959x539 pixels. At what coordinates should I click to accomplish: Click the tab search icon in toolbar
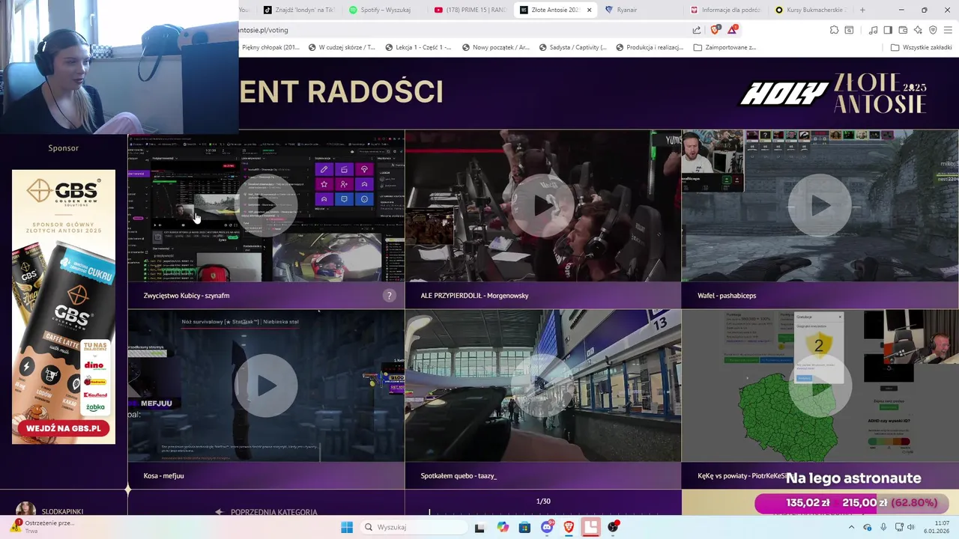point(849,30)
